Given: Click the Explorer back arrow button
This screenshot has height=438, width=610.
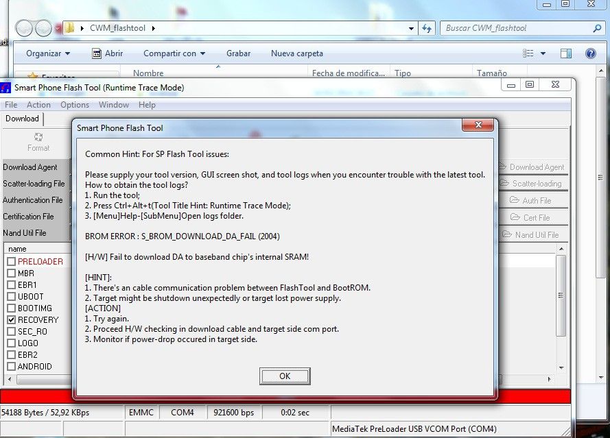Looking at the screenshot, I should coord(24,28).
